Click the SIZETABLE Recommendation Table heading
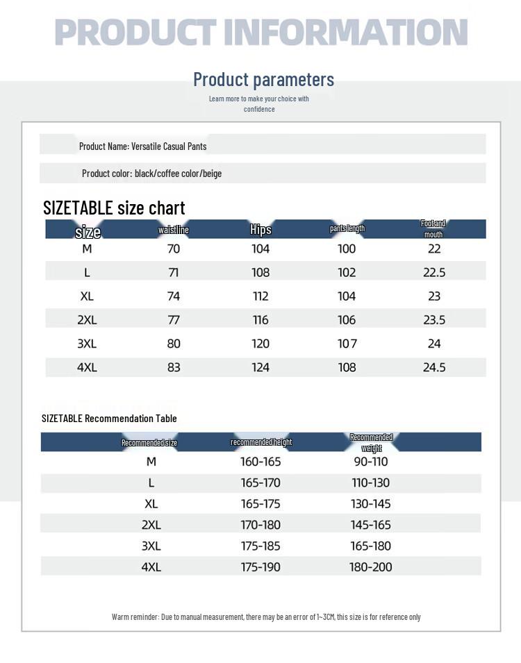Image resolution: width=521 pixels, height=663 pixels. (x=109, y=418)
